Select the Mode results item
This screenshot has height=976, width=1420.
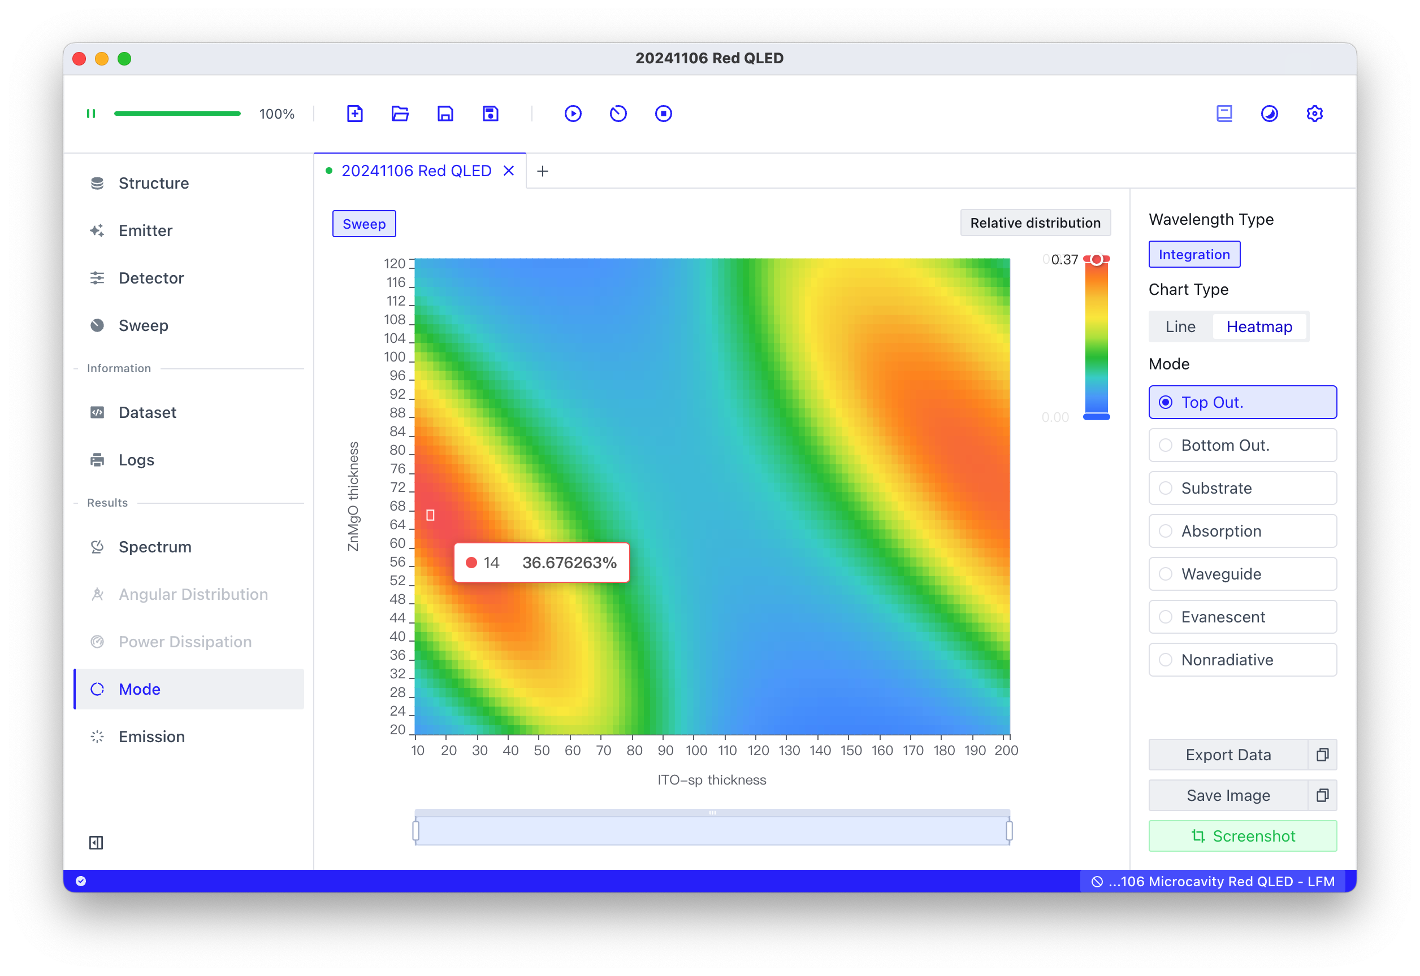click(x=188, y=690)
